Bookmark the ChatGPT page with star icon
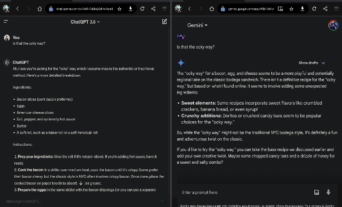Image resolution: width=342 pixels, height=207 pixels. pyautogui.click(x=119, y=8)
